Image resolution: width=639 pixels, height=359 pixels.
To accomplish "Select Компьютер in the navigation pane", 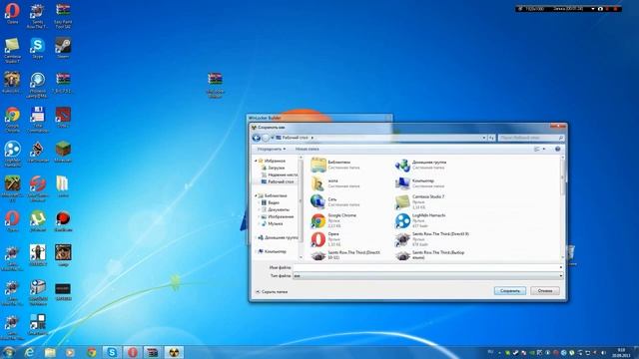I will click(x=272, y=251).
